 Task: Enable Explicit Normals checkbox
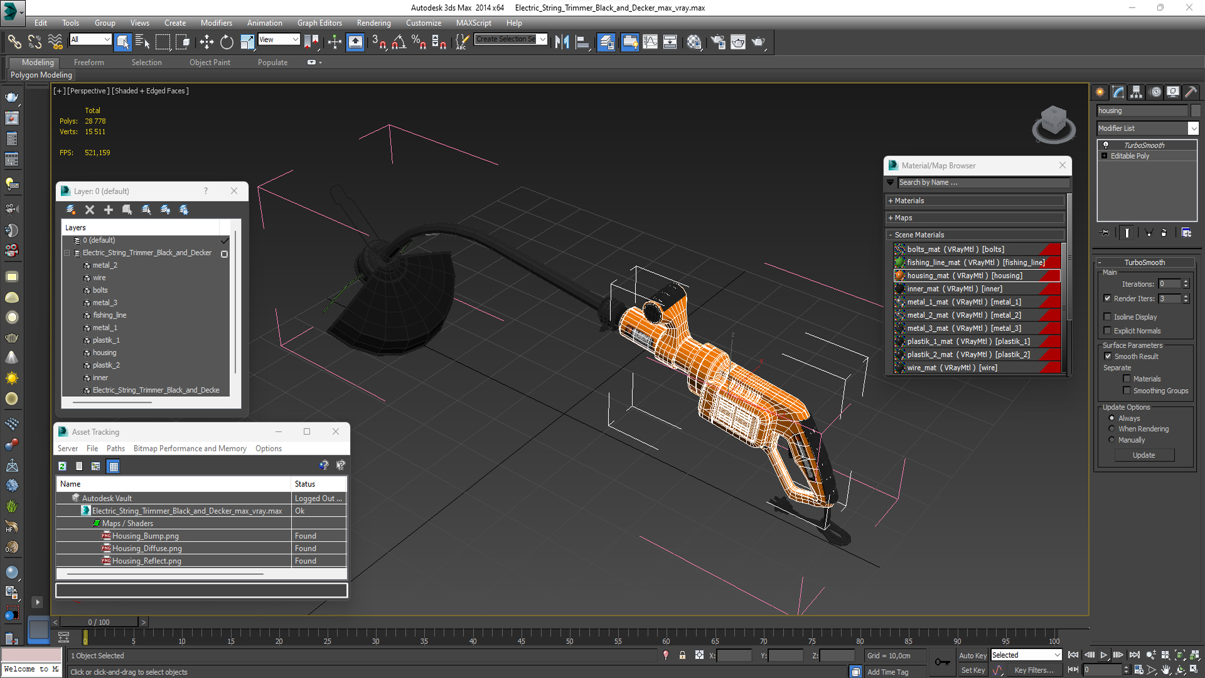click(1108, 331)
